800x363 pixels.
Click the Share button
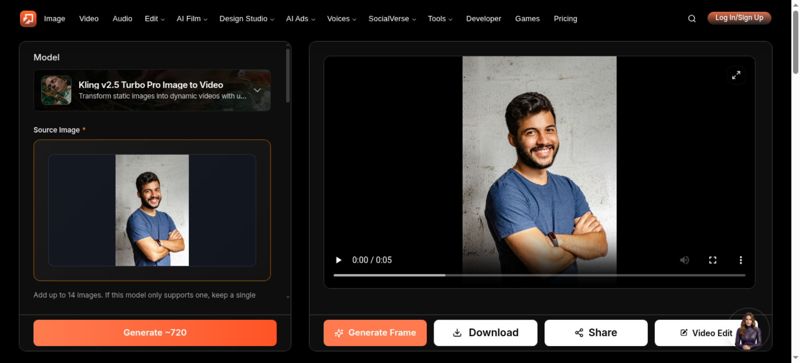tap(596, 333)
